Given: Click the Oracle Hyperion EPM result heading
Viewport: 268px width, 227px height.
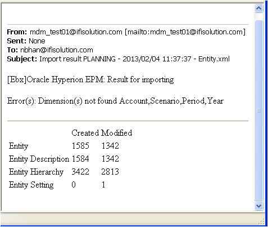Looking at the screenshot, I should pos(90,79).
